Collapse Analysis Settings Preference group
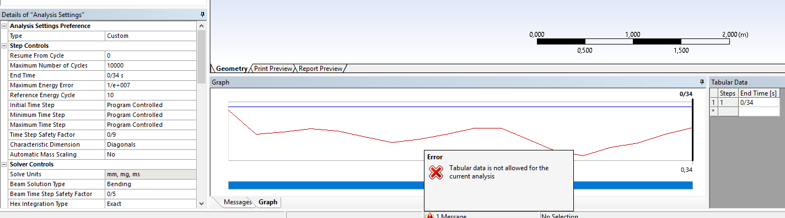 4,26
